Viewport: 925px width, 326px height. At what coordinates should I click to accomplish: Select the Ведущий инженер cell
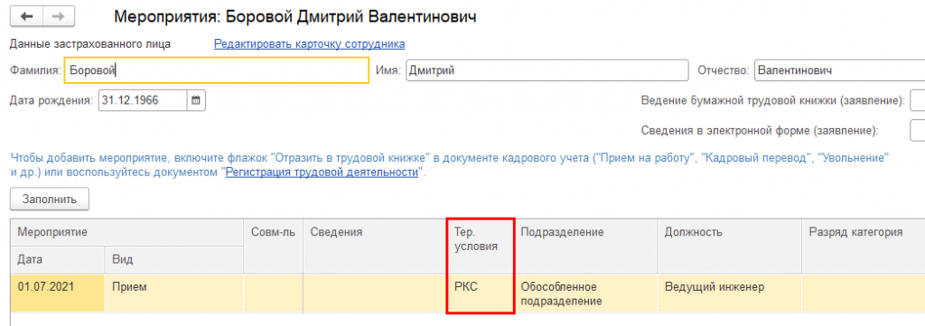[729, 293]
